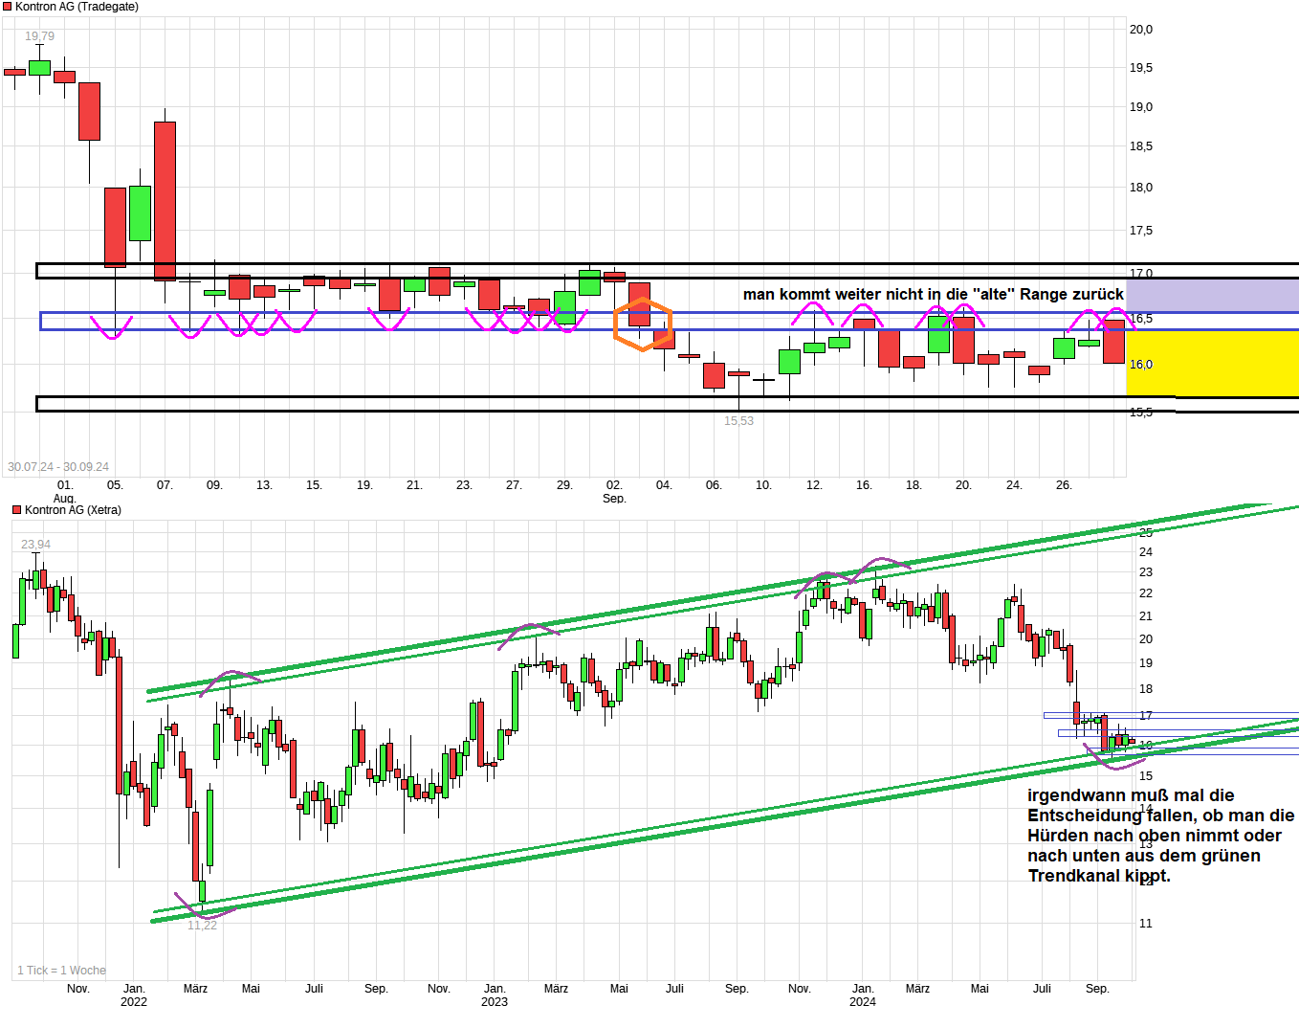Image resolution: width=1299 pixels, height=1028 pixels.
Task: Select the tall red candle above 07. August
Action: tap(165, 201)
